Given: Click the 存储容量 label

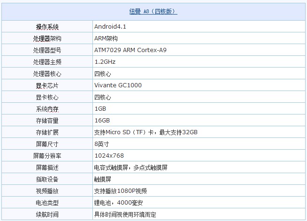Looking at the screenshot, I should pos(47,121).
